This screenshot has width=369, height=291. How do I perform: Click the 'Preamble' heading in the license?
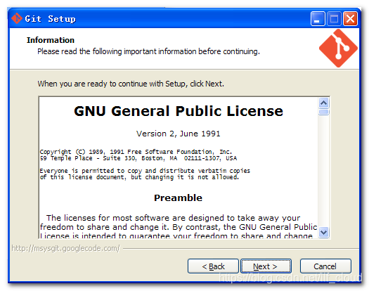pyautogui.click(x=178, y=198)
